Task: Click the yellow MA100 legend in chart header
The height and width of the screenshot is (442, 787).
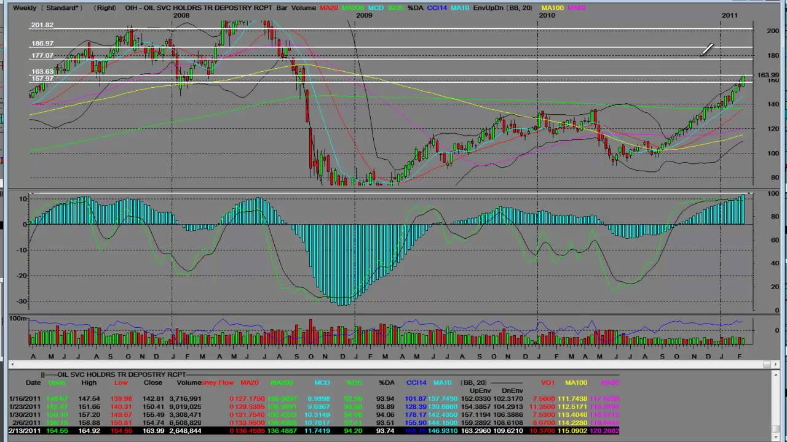Action: point(552,8)
